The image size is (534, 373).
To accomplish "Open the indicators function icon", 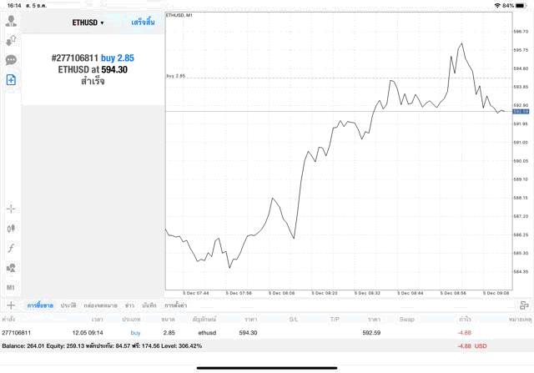I will (x=11, y=248).
